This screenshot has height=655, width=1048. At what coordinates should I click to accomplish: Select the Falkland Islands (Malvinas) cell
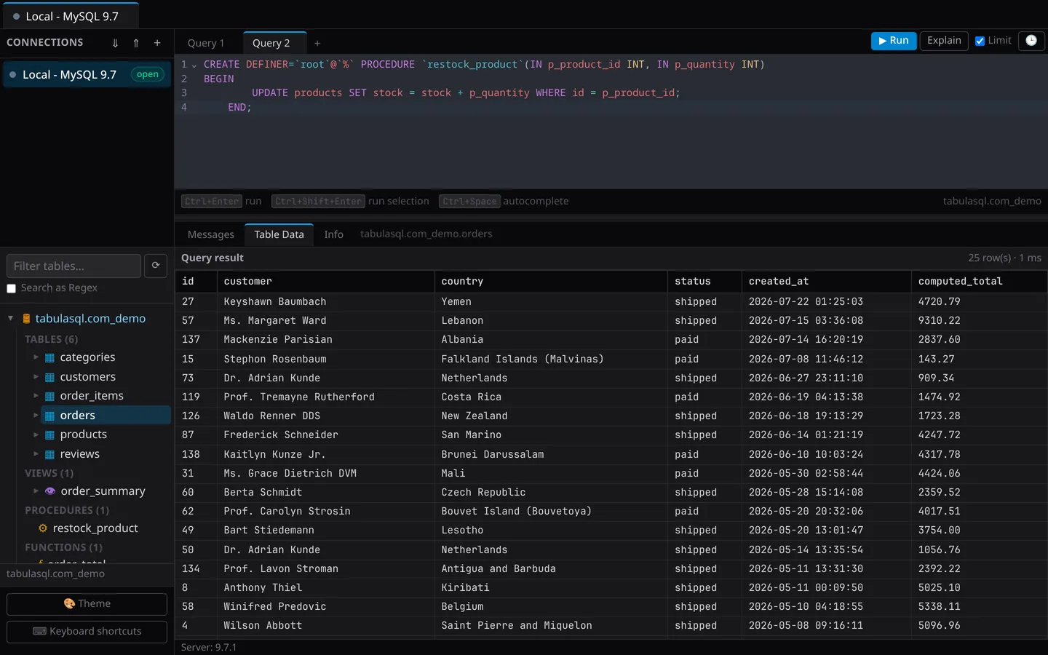551,359
